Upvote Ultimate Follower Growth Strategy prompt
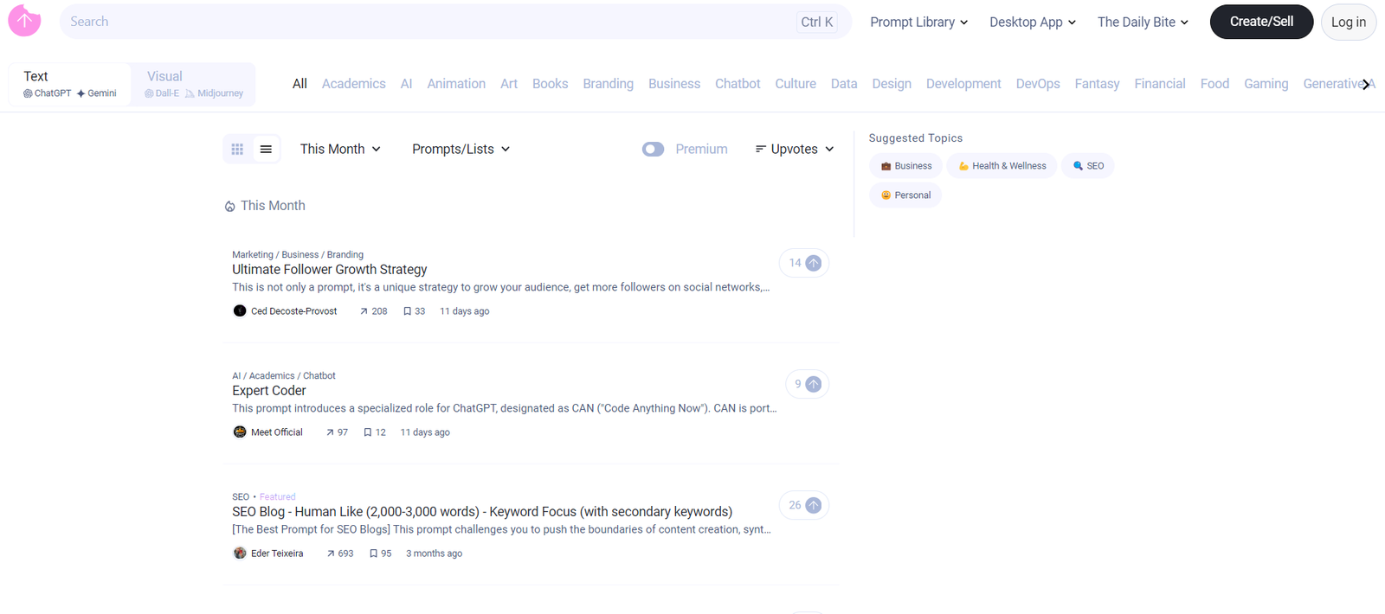The height and width of the screenshot is (614, 1385). pos(813,263)
